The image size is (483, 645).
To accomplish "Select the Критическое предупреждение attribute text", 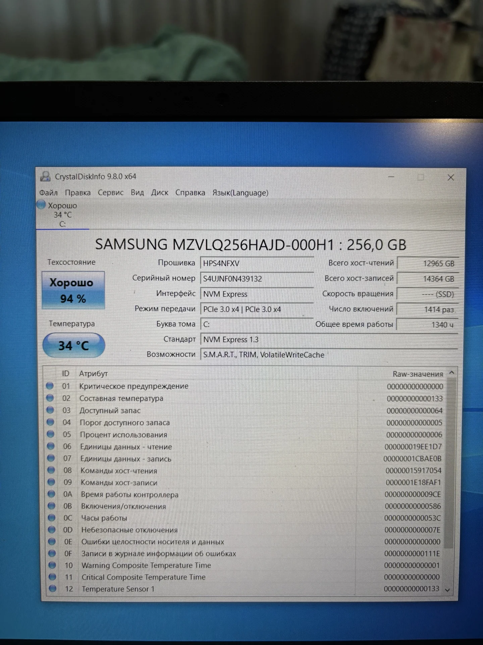I will tap(134, 386).
